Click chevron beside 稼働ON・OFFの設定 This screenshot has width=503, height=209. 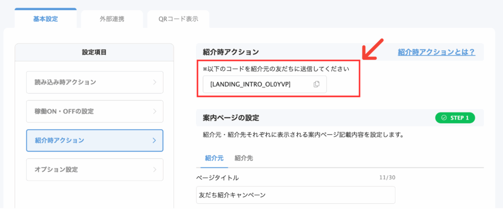154,112
